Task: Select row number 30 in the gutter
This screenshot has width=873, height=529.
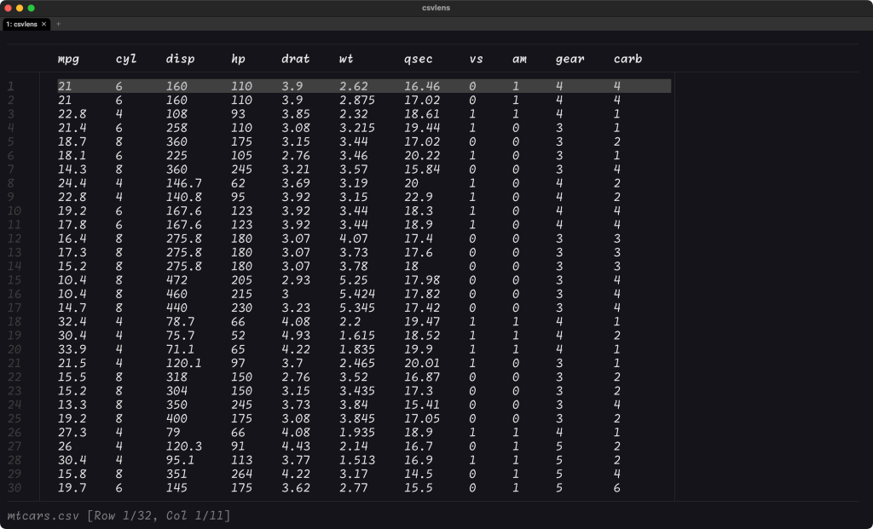Action: [x=12, y=488]
